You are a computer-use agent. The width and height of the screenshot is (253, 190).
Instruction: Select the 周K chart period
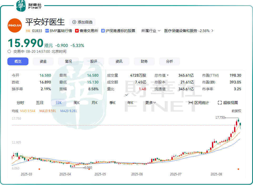(77, 103)
